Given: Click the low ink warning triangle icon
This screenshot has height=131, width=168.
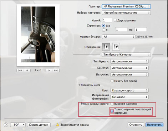Looking at the screenshot, I should coord(57,125).
